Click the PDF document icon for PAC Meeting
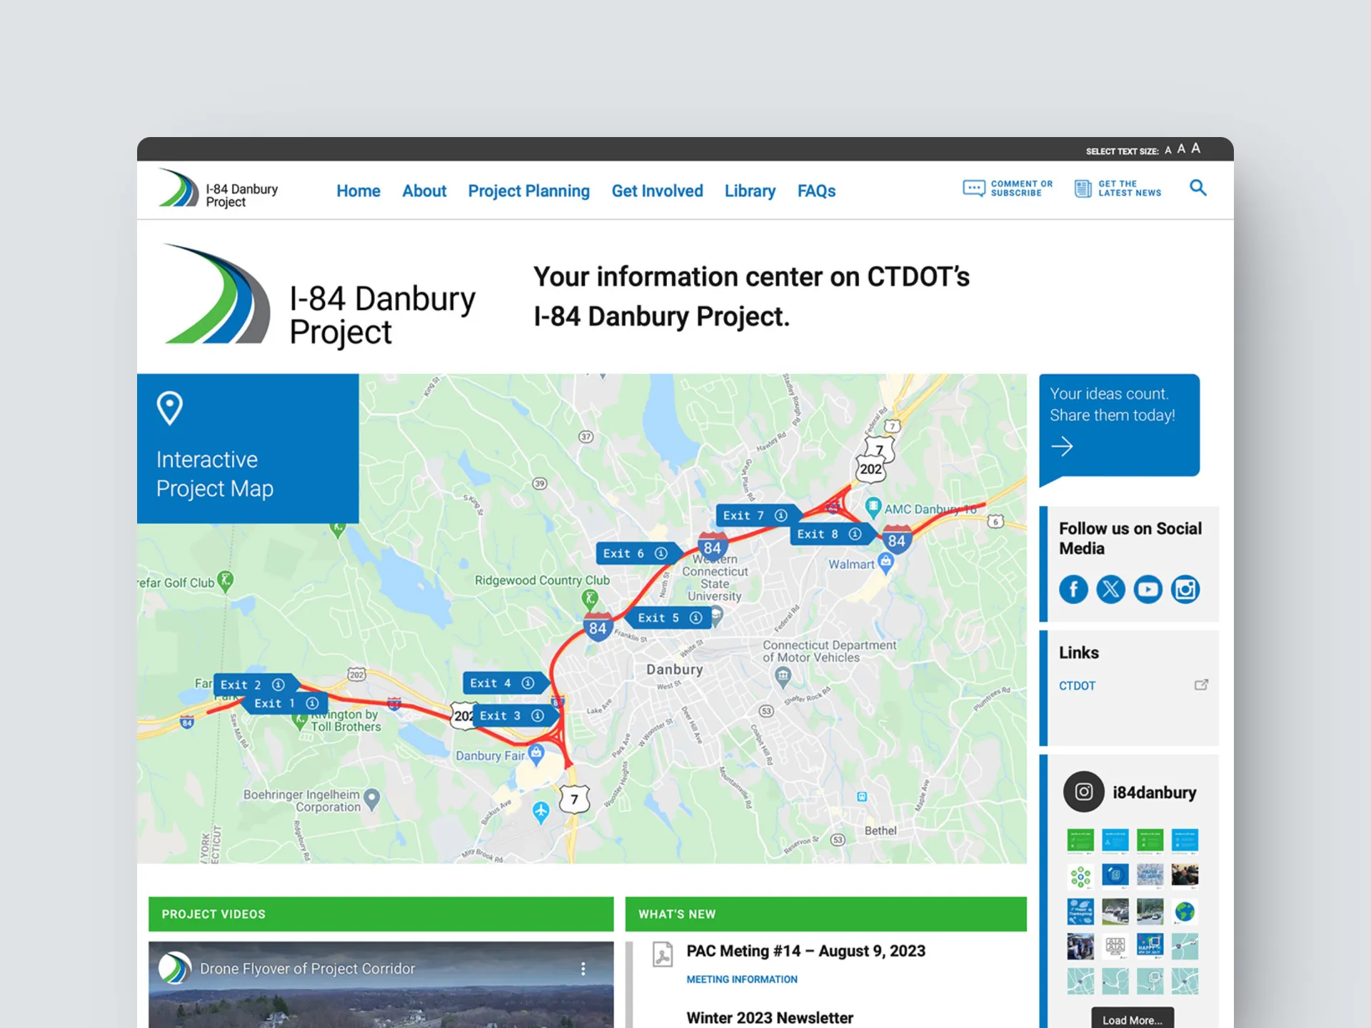Viewport: 1371px width, 1028px height. pyautogui.click(x=663, y=954)
